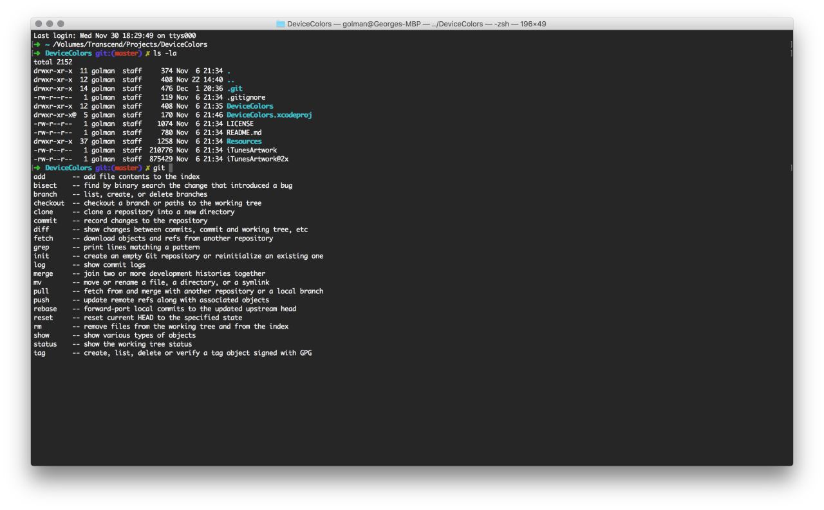Click the 'total 2152' output line

[x=53, y=62]
